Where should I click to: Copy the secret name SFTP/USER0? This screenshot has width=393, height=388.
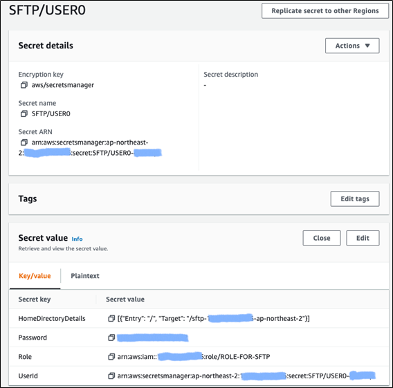[x=24, y=113]
